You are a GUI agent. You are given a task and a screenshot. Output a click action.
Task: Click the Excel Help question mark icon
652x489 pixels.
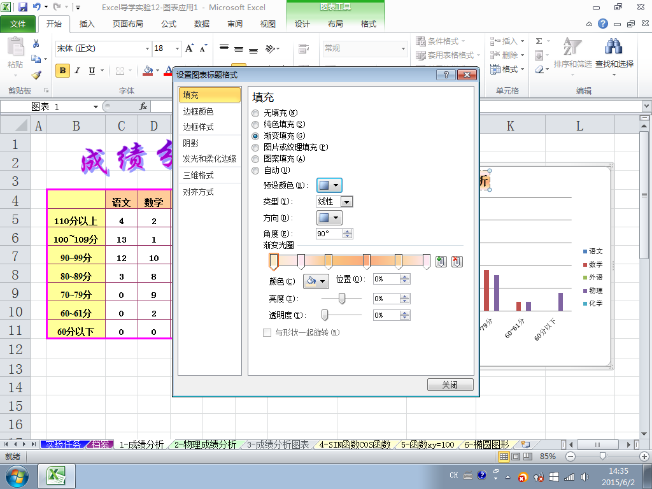coord(603,24)
